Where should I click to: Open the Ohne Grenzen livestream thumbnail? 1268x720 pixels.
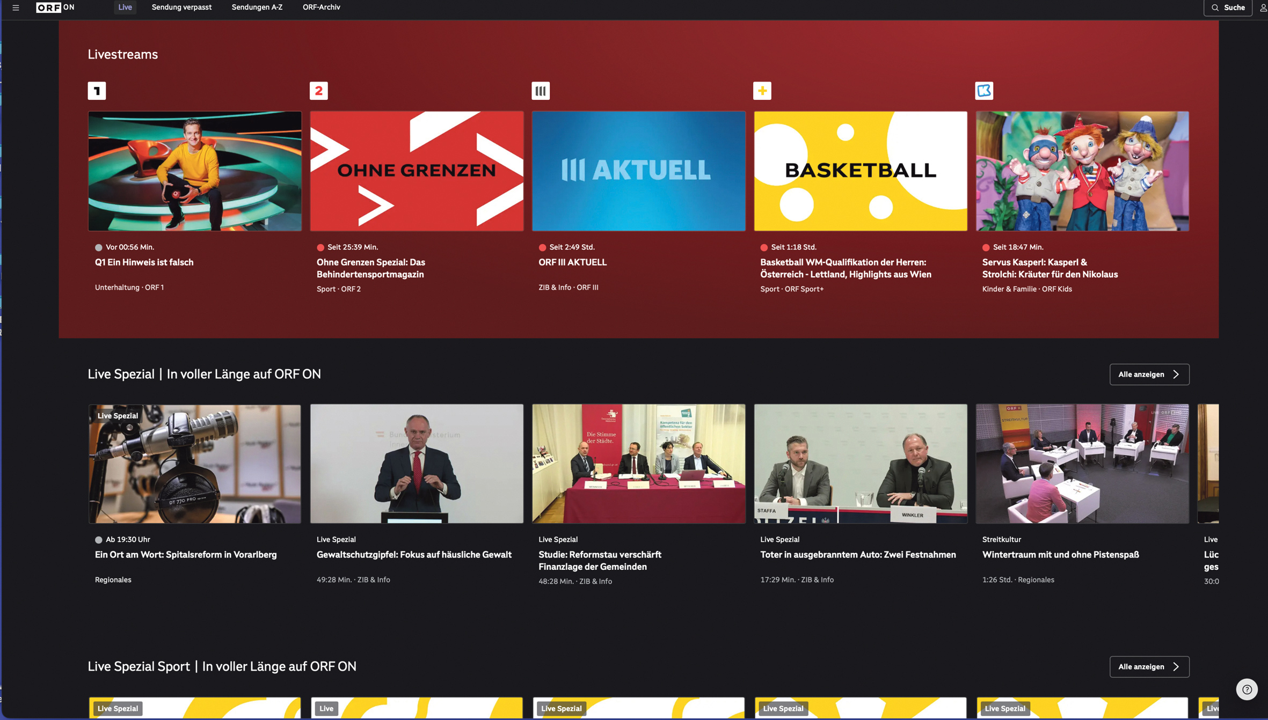pos(417,171)
